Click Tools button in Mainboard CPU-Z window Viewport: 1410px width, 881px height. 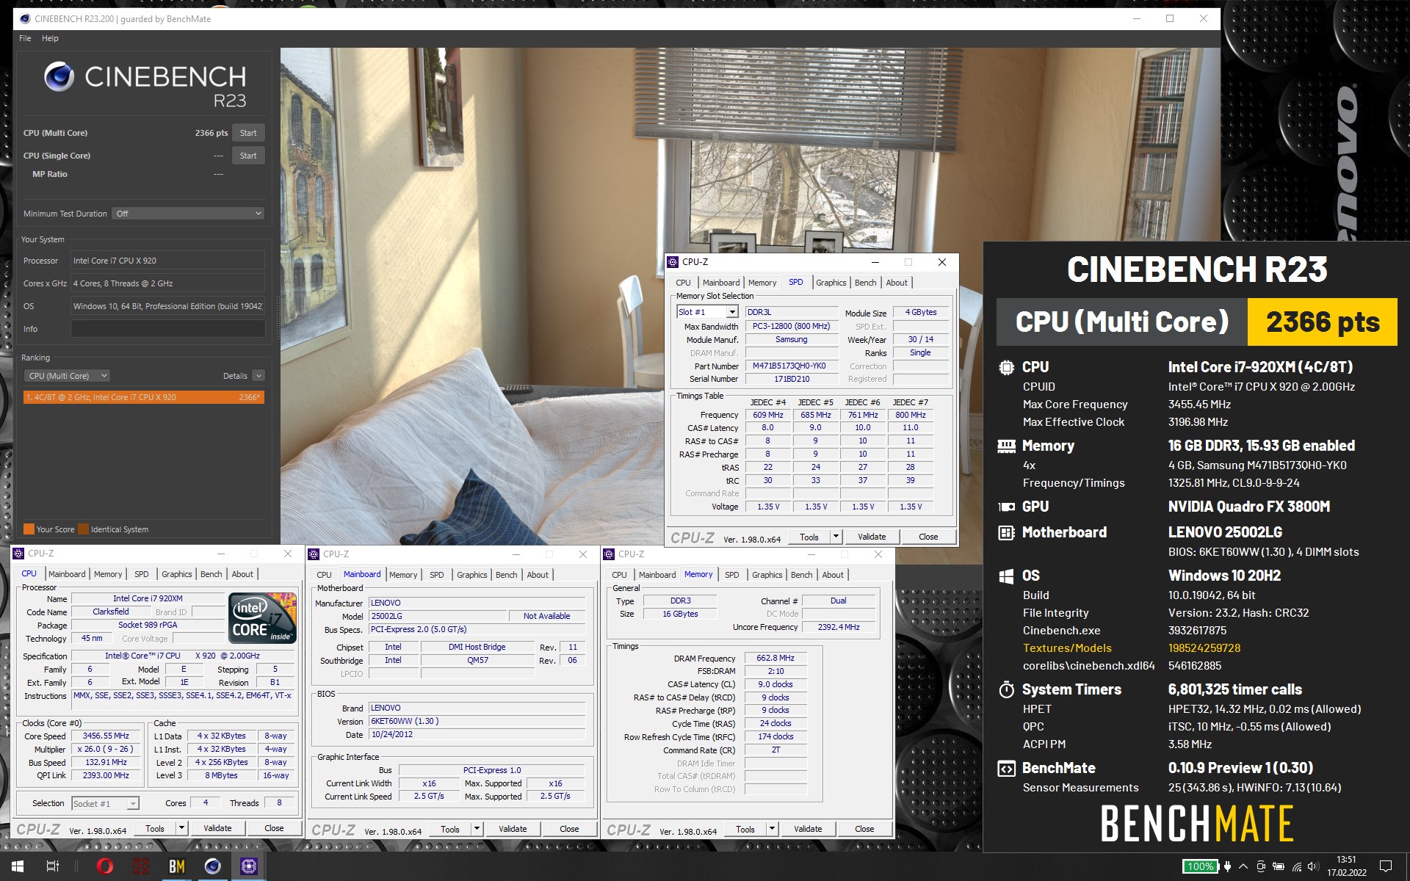pos(450,830)
